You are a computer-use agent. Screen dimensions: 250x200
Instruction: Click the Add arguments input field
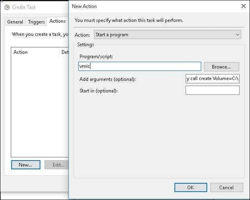[x=212, y=79]
